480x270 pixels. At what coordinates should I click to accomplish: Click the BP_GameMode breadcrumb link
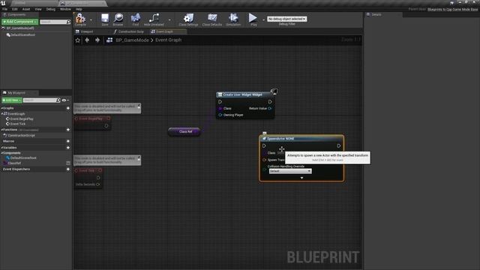tap(132, 40)
